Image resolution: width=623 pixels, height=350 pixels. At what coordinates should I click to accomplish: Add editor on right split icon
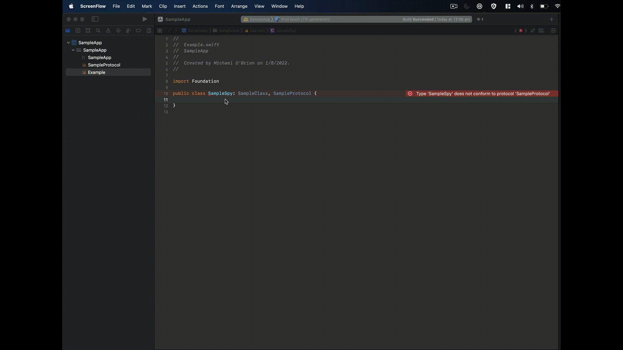[553, 30]
